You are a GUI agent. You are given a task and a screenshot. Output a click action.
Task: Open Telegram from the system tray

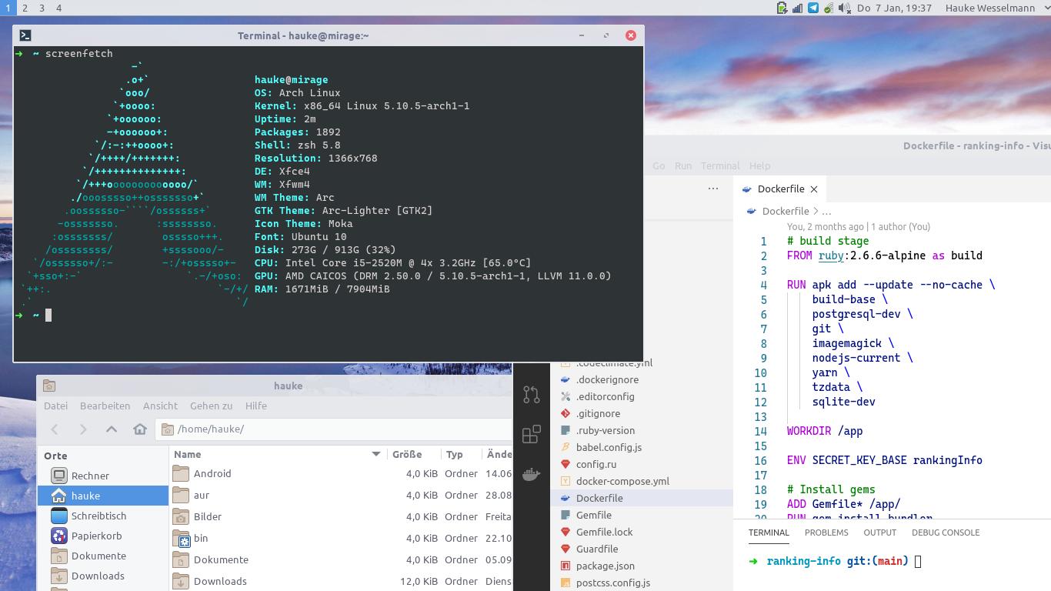pyautogui.click(x=813, y=8)
